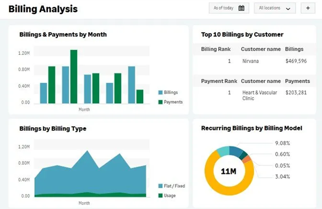
Task: Click the orange donut chart segment
Action: click(x=248, y=159)
